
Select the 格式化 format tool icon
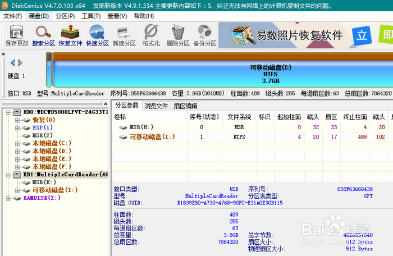(x=151, y=35)
